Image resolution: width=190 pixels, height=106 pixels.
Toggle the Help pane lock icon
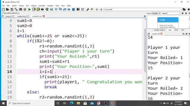pyautogui.click(x=186, y=13)
